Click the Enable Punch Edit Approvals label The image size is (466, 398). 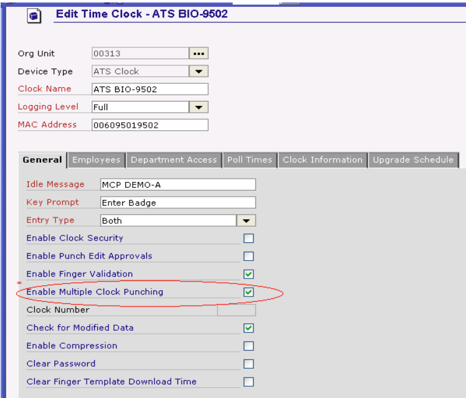pos(89,256)
